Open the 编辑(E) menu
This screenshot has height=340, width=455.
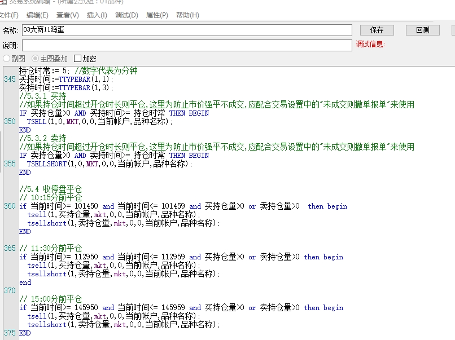(37, 15)
